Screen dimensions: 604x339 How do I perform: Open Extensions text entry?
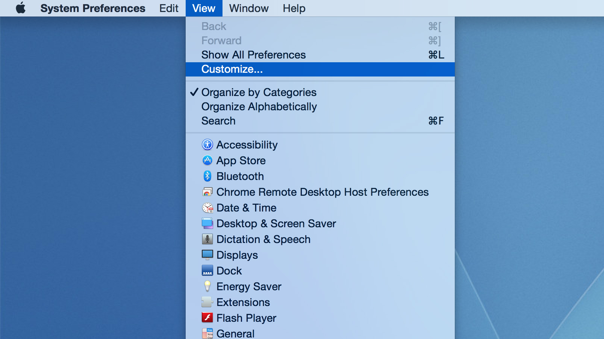[243, 302]
